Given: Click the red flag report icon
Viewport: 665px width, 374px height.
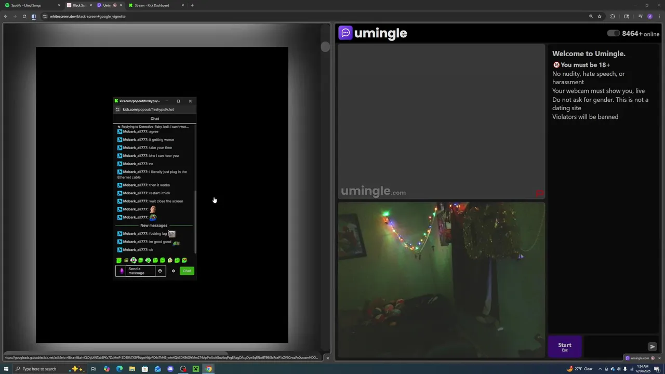Looking at the screenshot, I should coord(540,193).
